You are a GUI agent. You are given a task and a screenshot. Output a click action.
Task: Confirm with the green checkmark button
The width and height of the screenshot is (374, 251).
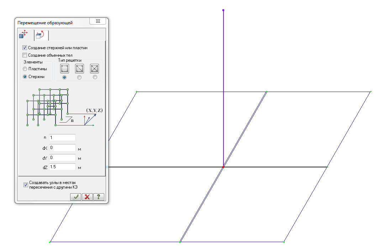pos(75,197)
